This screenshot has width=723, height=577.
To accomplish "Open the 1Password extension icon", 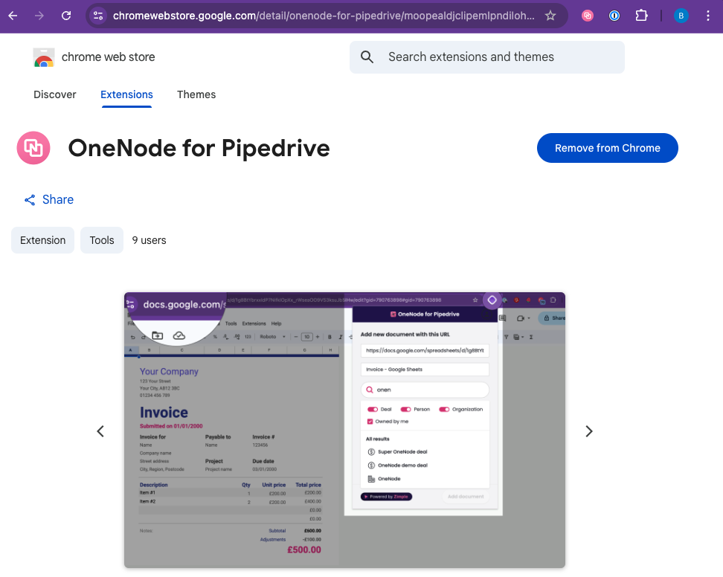I will tap(614, 16).
